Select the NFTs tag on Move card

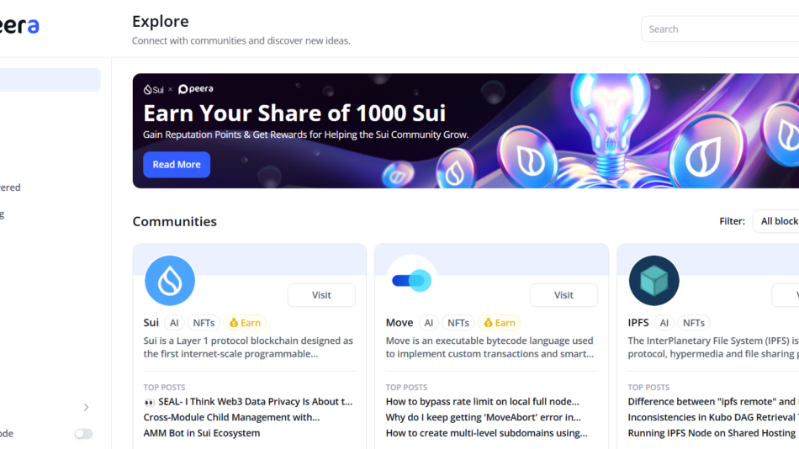click(458, 323)
